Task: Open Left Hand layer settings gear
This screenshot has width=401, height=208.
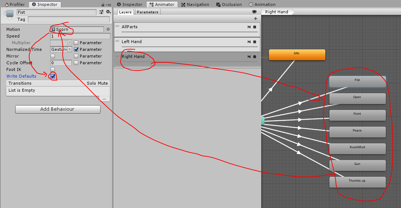Action: (255, 42)
